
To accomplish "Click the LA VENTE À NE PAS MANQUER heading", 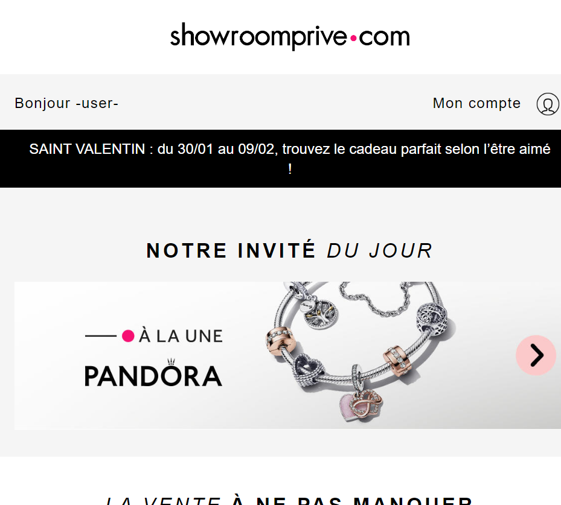I will (290, 500).
